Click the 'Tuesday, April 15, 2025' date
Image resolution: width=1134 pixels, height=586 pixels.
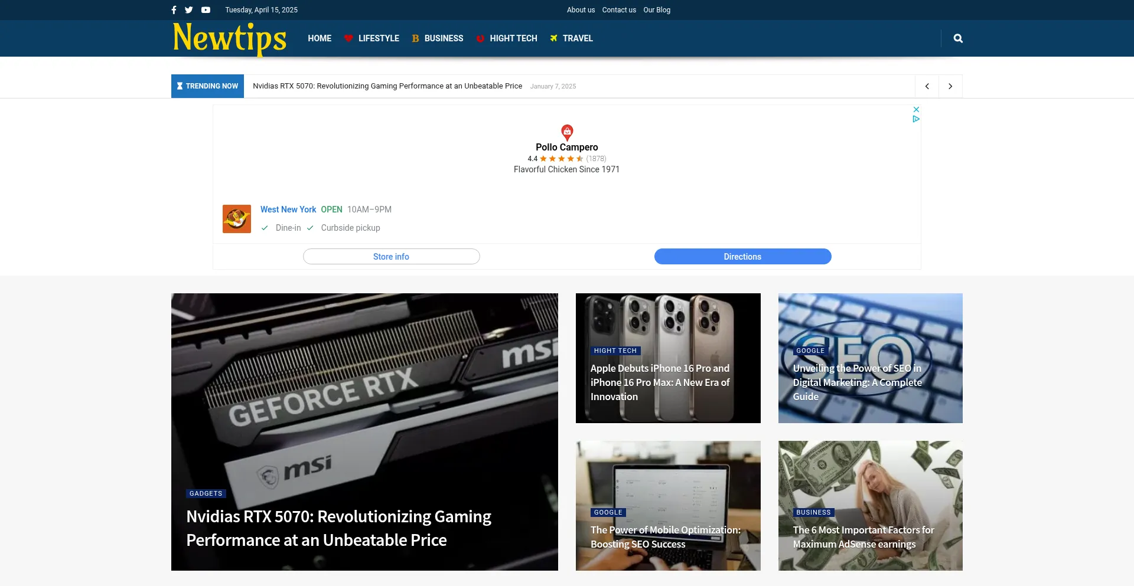click(x=261, y=10)
